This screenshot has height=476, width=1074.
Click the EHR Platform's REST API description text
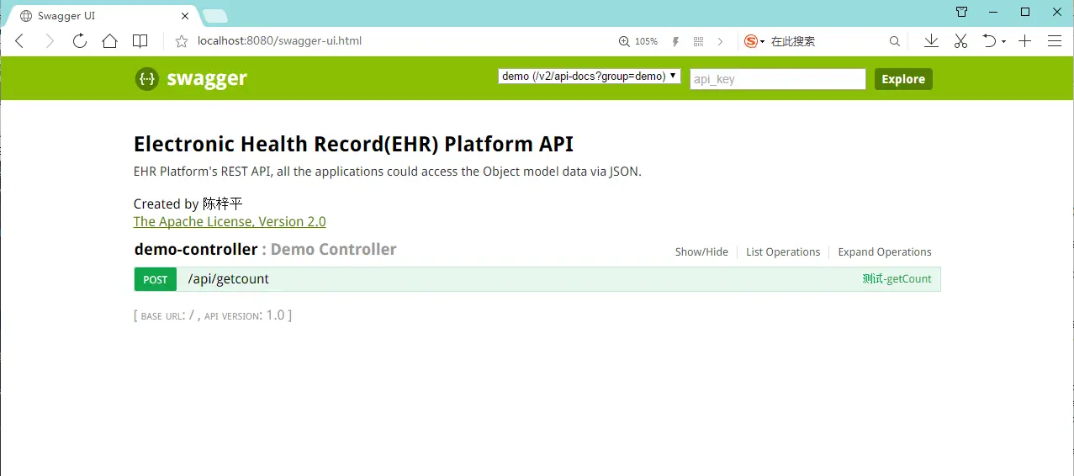[388, 172]
